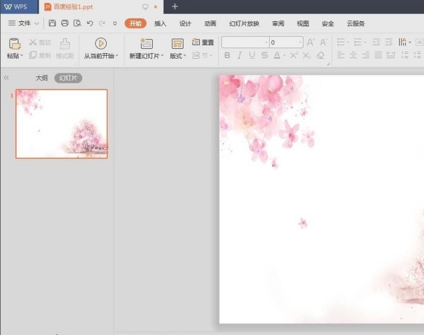Click the 新建幻灯片 new slide icon
Image resolution: width=424 pixels, height=335 pixels.
pyautogui.click(x=146, y=44)
